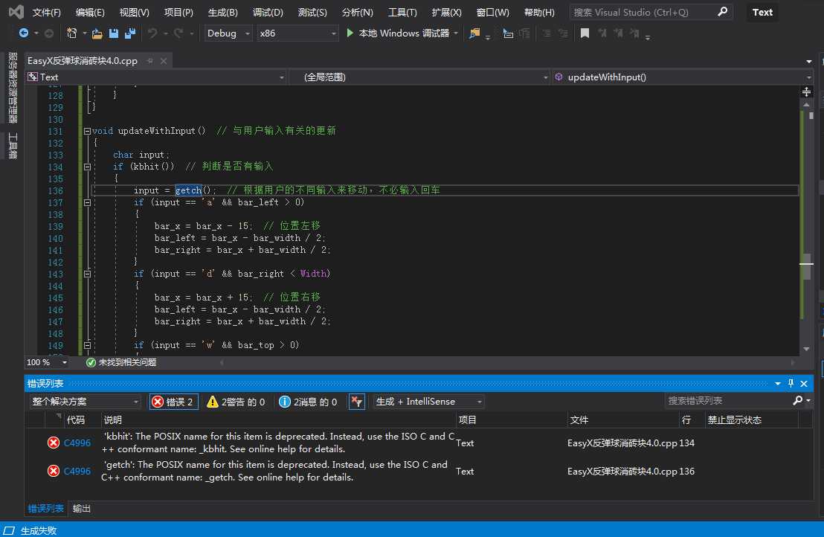Click the search error list field
Viewport: 824px width, 537px height.
point(728,400)
